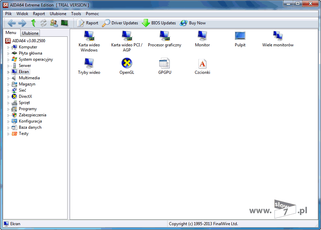Expand the Ekran tree node
This screenshot has width=321, height=230.
point(8,72)
